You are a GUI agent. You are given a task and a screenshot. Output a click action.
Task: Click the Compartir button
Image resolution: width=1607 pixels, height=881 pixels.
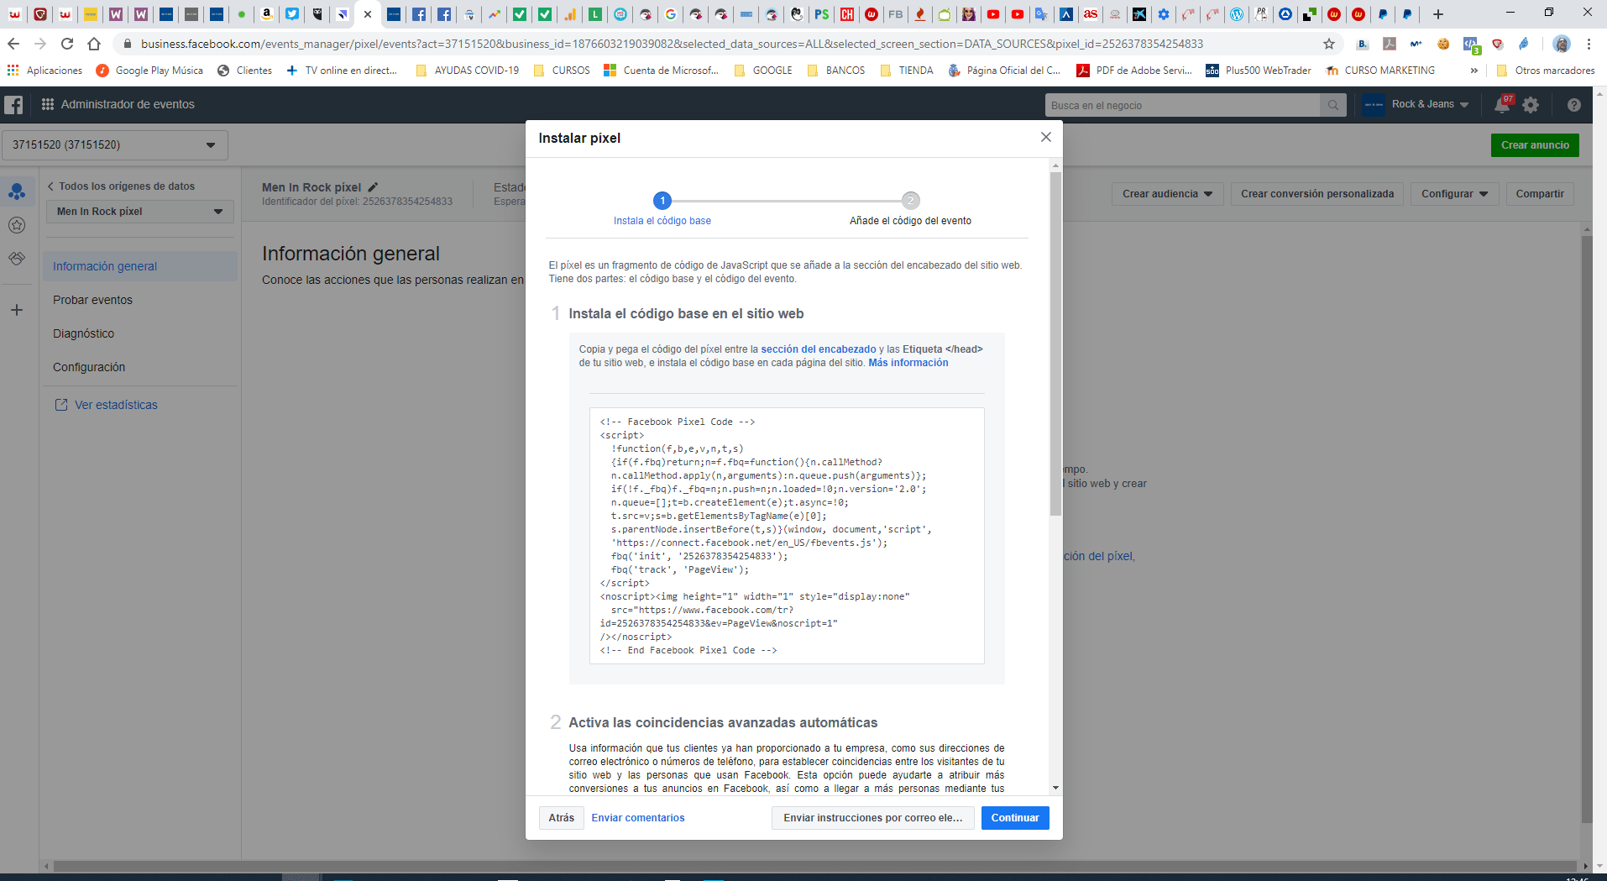pos(1540,194)
